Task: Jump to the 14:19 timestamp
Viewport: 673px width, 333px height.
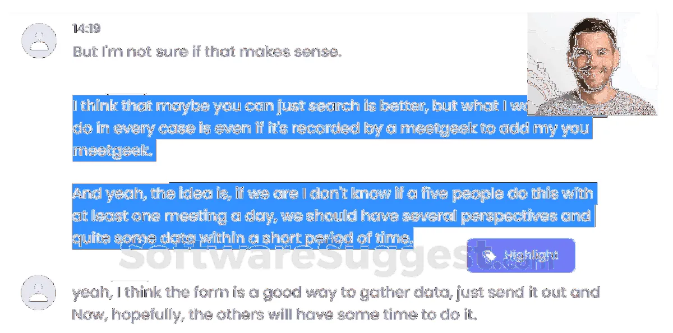Action: click(86, 29)
